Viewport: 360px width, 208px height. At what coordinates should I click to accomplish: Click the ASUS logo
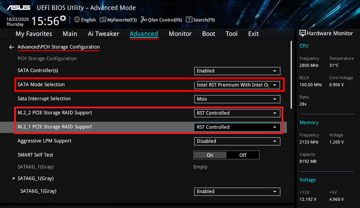(18, 8)
